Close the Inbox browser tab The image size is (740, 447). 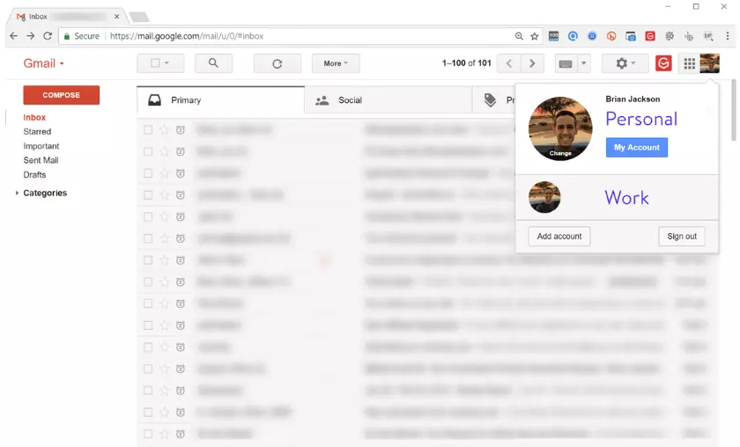[116, 17]
